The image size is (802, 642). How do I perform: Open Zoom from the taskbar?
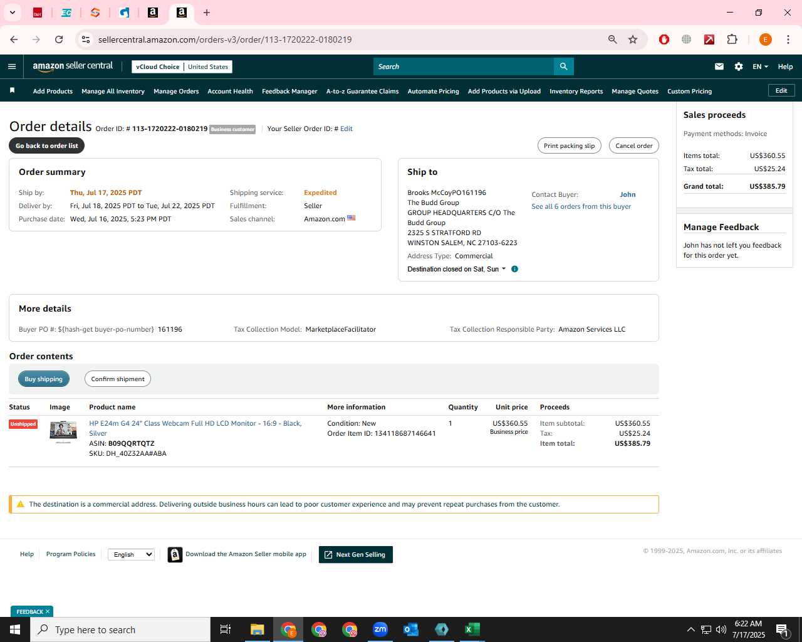(x=380, y=629)
